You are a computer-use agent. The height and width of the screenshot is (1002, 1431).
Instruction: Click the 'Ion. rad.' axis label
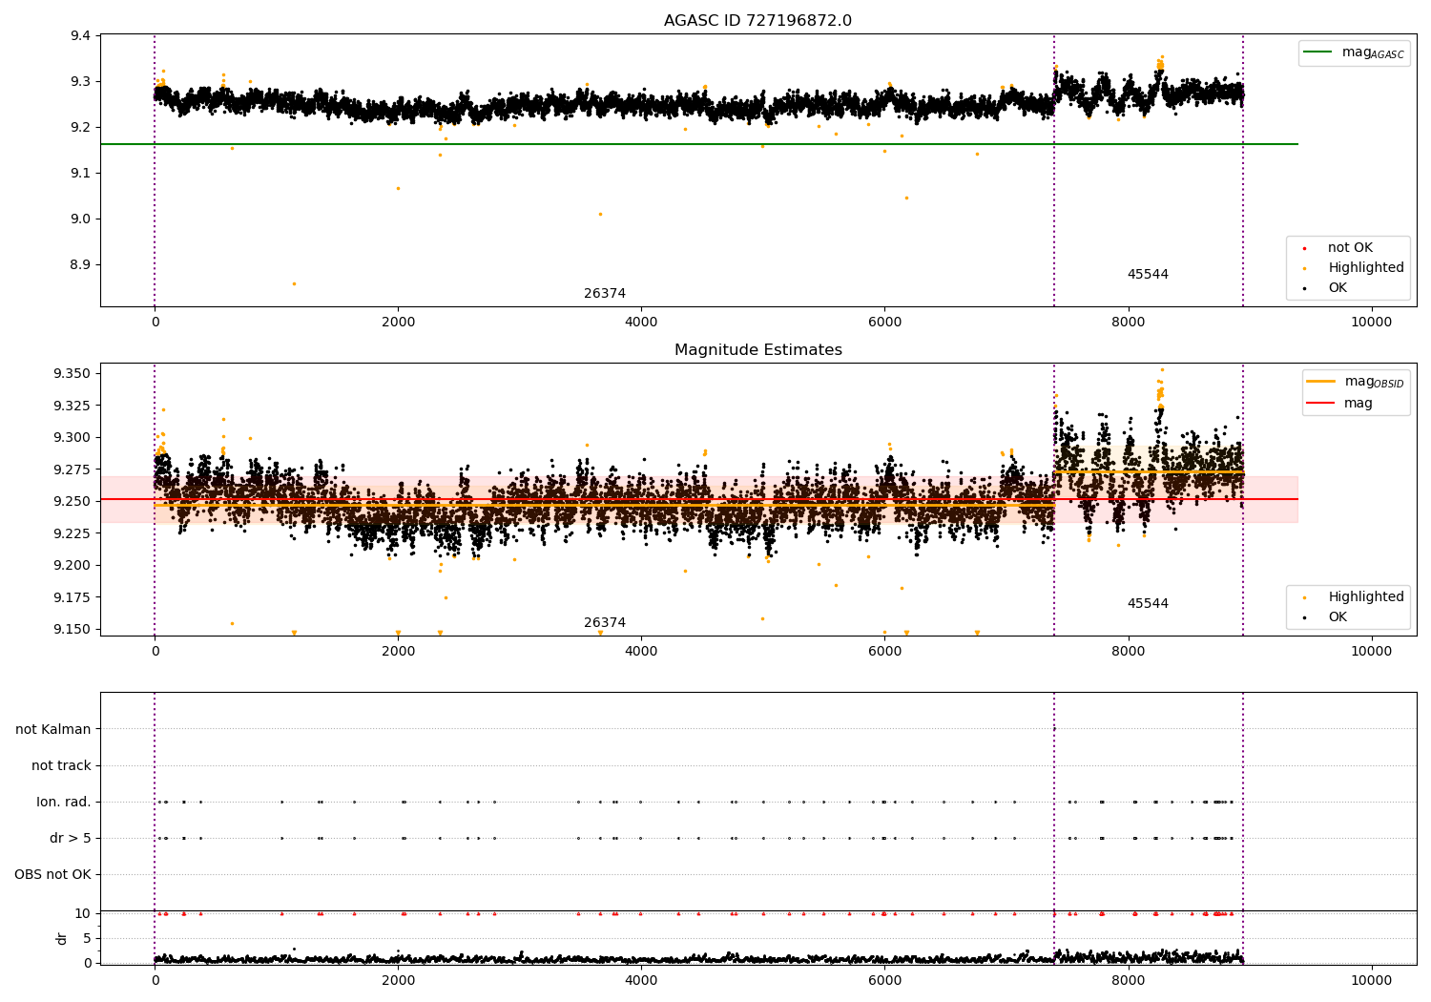point(64,803)
